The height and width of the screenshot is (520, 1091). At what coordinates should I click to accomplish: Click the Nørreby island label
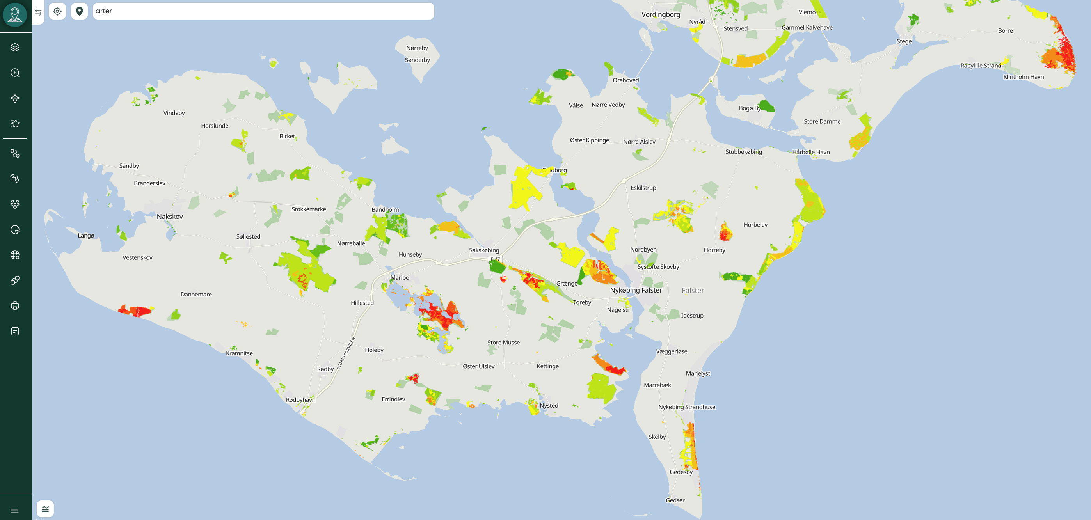coord(417,48)
